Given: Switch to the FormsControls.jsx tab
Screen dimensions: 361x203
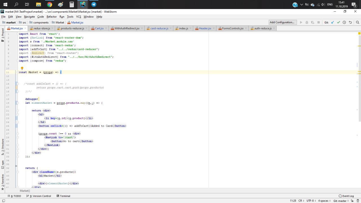Looking at the screenshot, I should 233,28.
